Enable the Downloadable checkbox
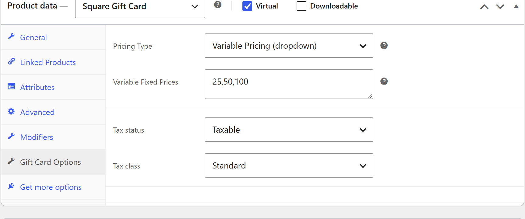Viewport: 525px width, 219px height. click(x=301, y=6)
